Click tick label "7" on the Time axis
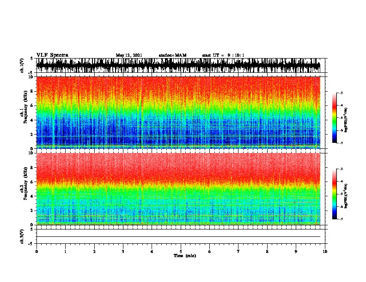This screenshot has height=282, width=366. pos(238,252)
